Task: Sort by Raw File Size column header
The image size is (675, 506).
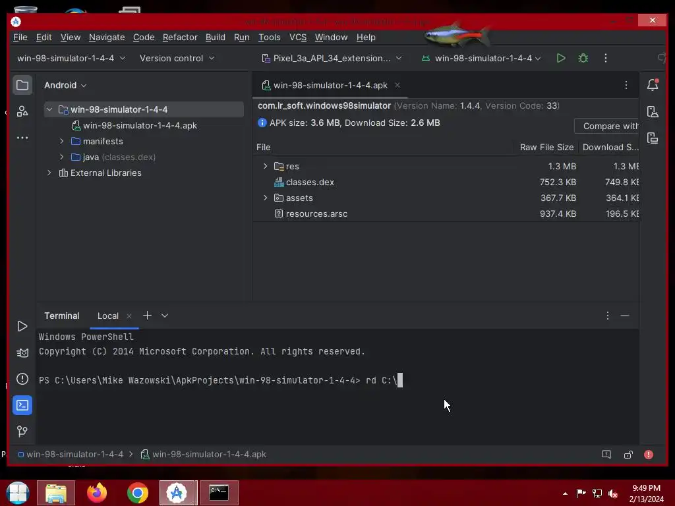Action: point(546,147)
